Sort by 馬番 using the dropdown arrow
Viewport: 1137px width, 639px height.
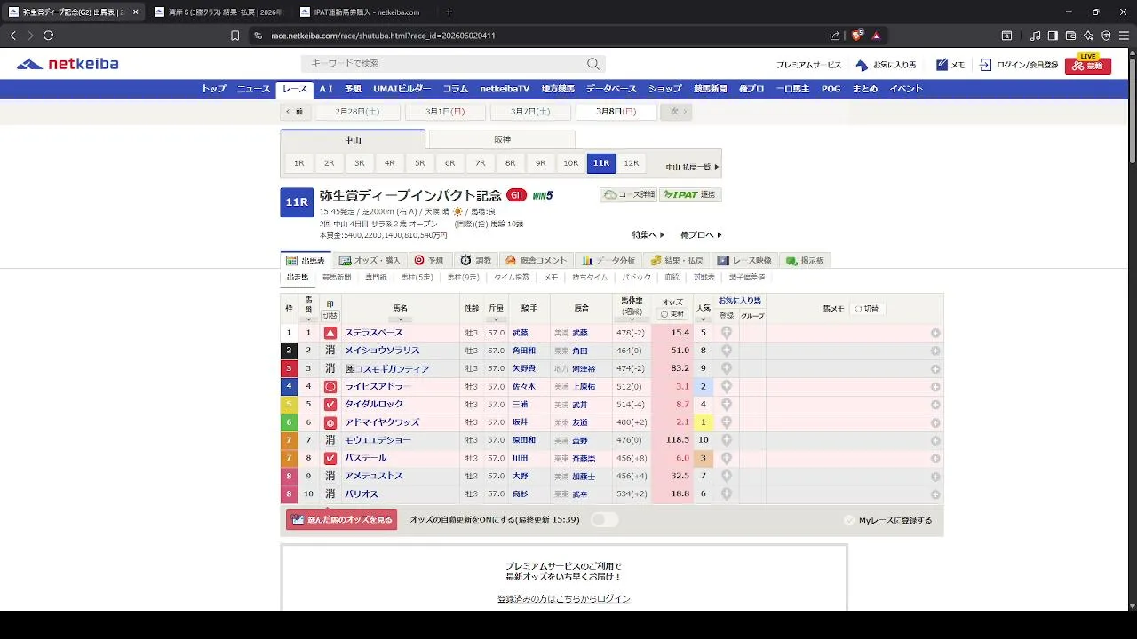pyautogui.click(x=308, y=319)
